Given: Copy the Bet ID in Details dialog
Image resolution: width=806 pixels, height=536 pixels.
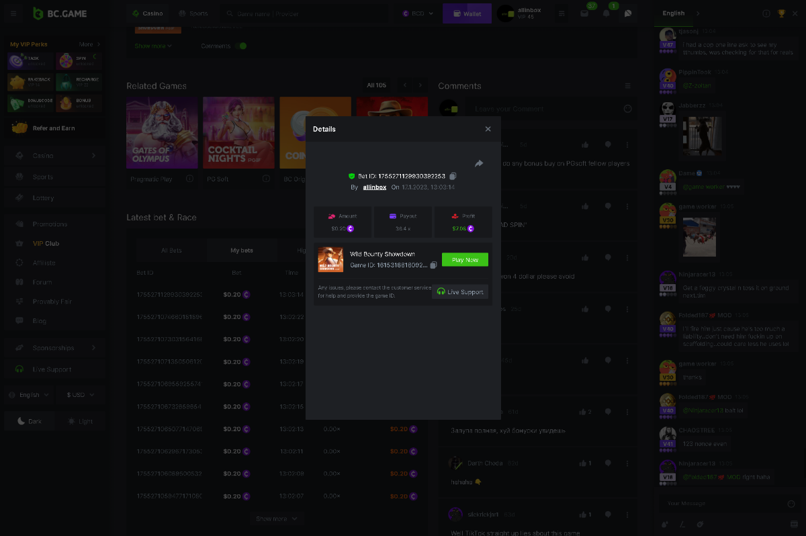Looking at the screenshot, I should point(453,176).
